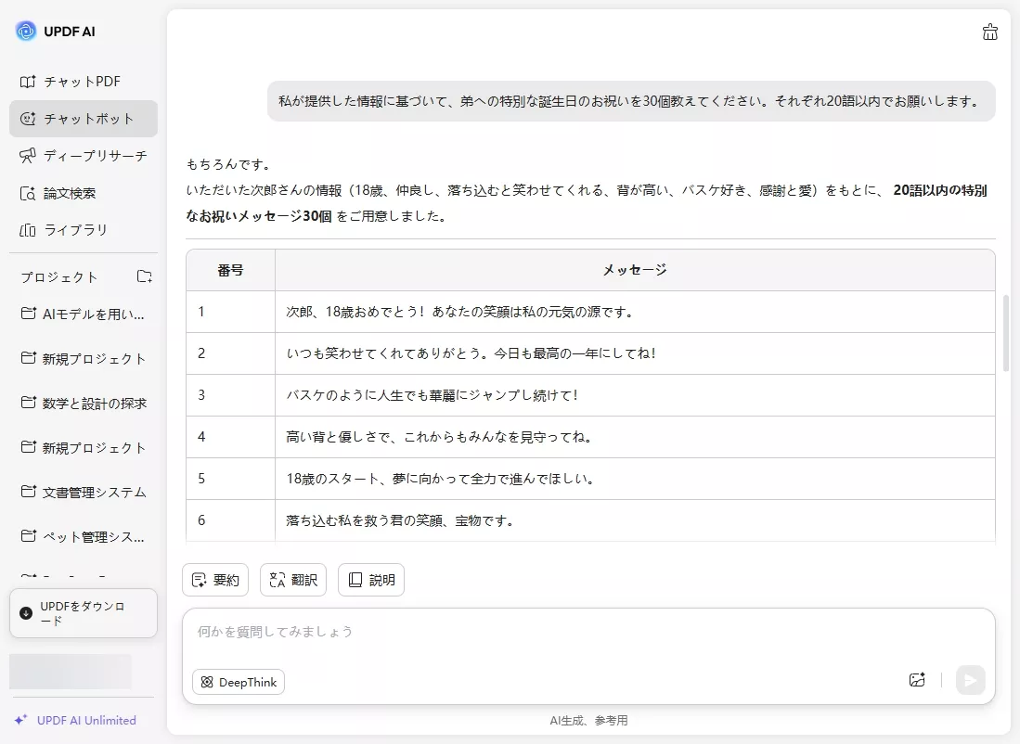The image size is (1020, 744).
Task: Click the UPDFをダウンロード button
Action: coord(83,613)
